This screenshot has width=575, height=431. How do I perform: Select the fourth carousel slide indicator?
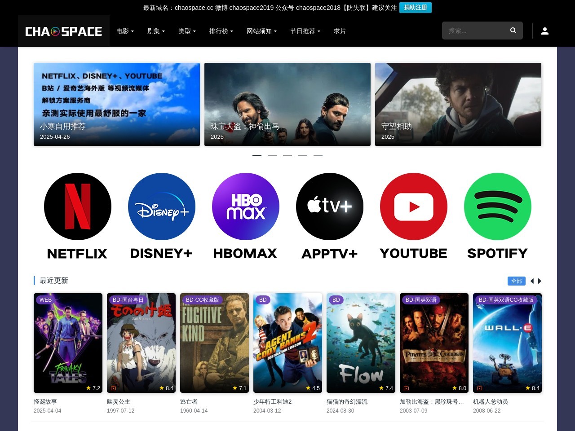(303, 155)
